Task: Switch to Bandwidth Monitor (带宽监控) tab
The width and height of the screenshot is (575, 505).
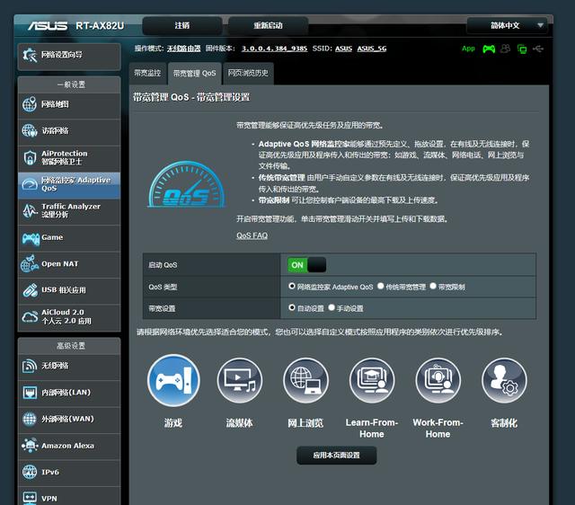Action: pyautogui.click(x=147, y=74)
